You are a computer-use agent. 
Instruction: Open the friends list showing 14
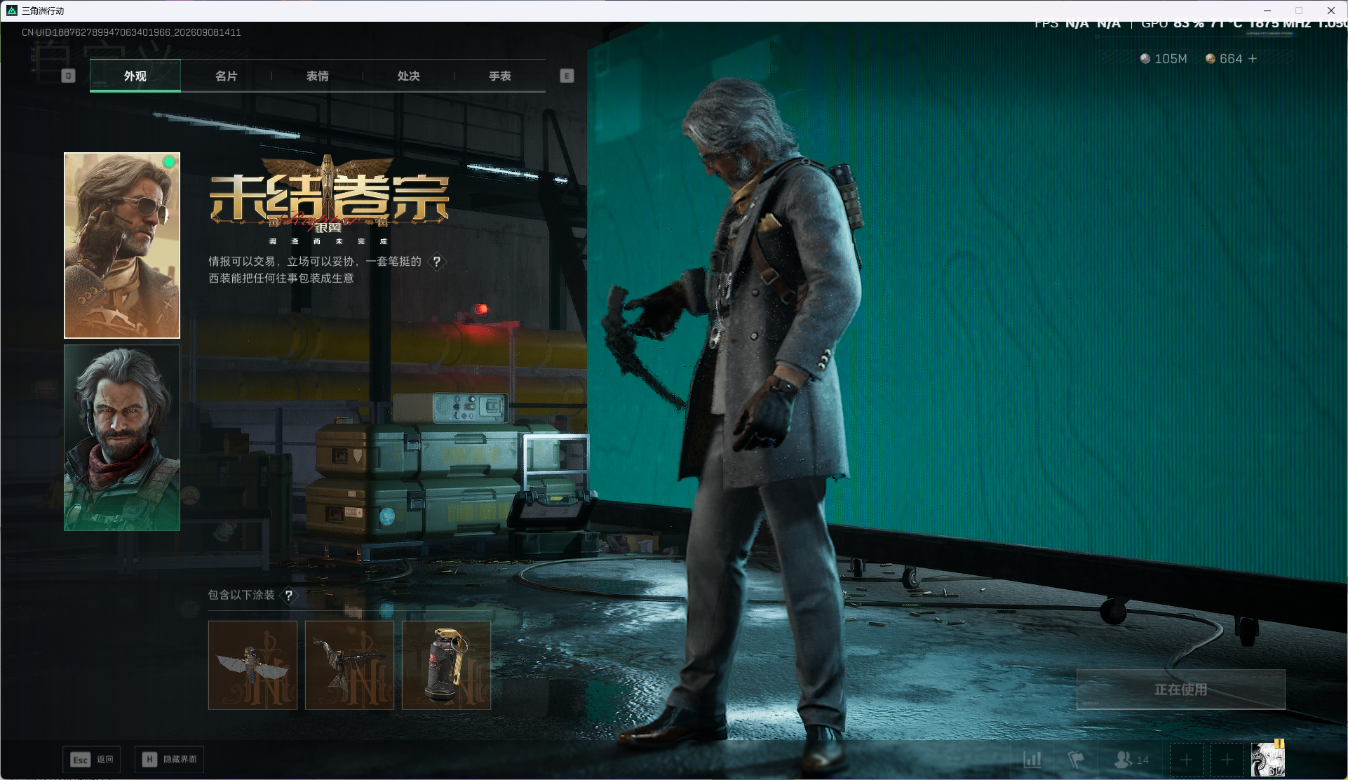1131,760
